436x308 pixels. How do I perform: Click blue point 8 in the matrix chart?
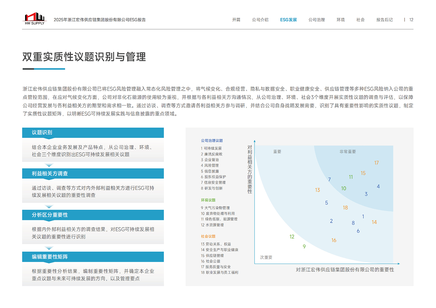[353, 223]
